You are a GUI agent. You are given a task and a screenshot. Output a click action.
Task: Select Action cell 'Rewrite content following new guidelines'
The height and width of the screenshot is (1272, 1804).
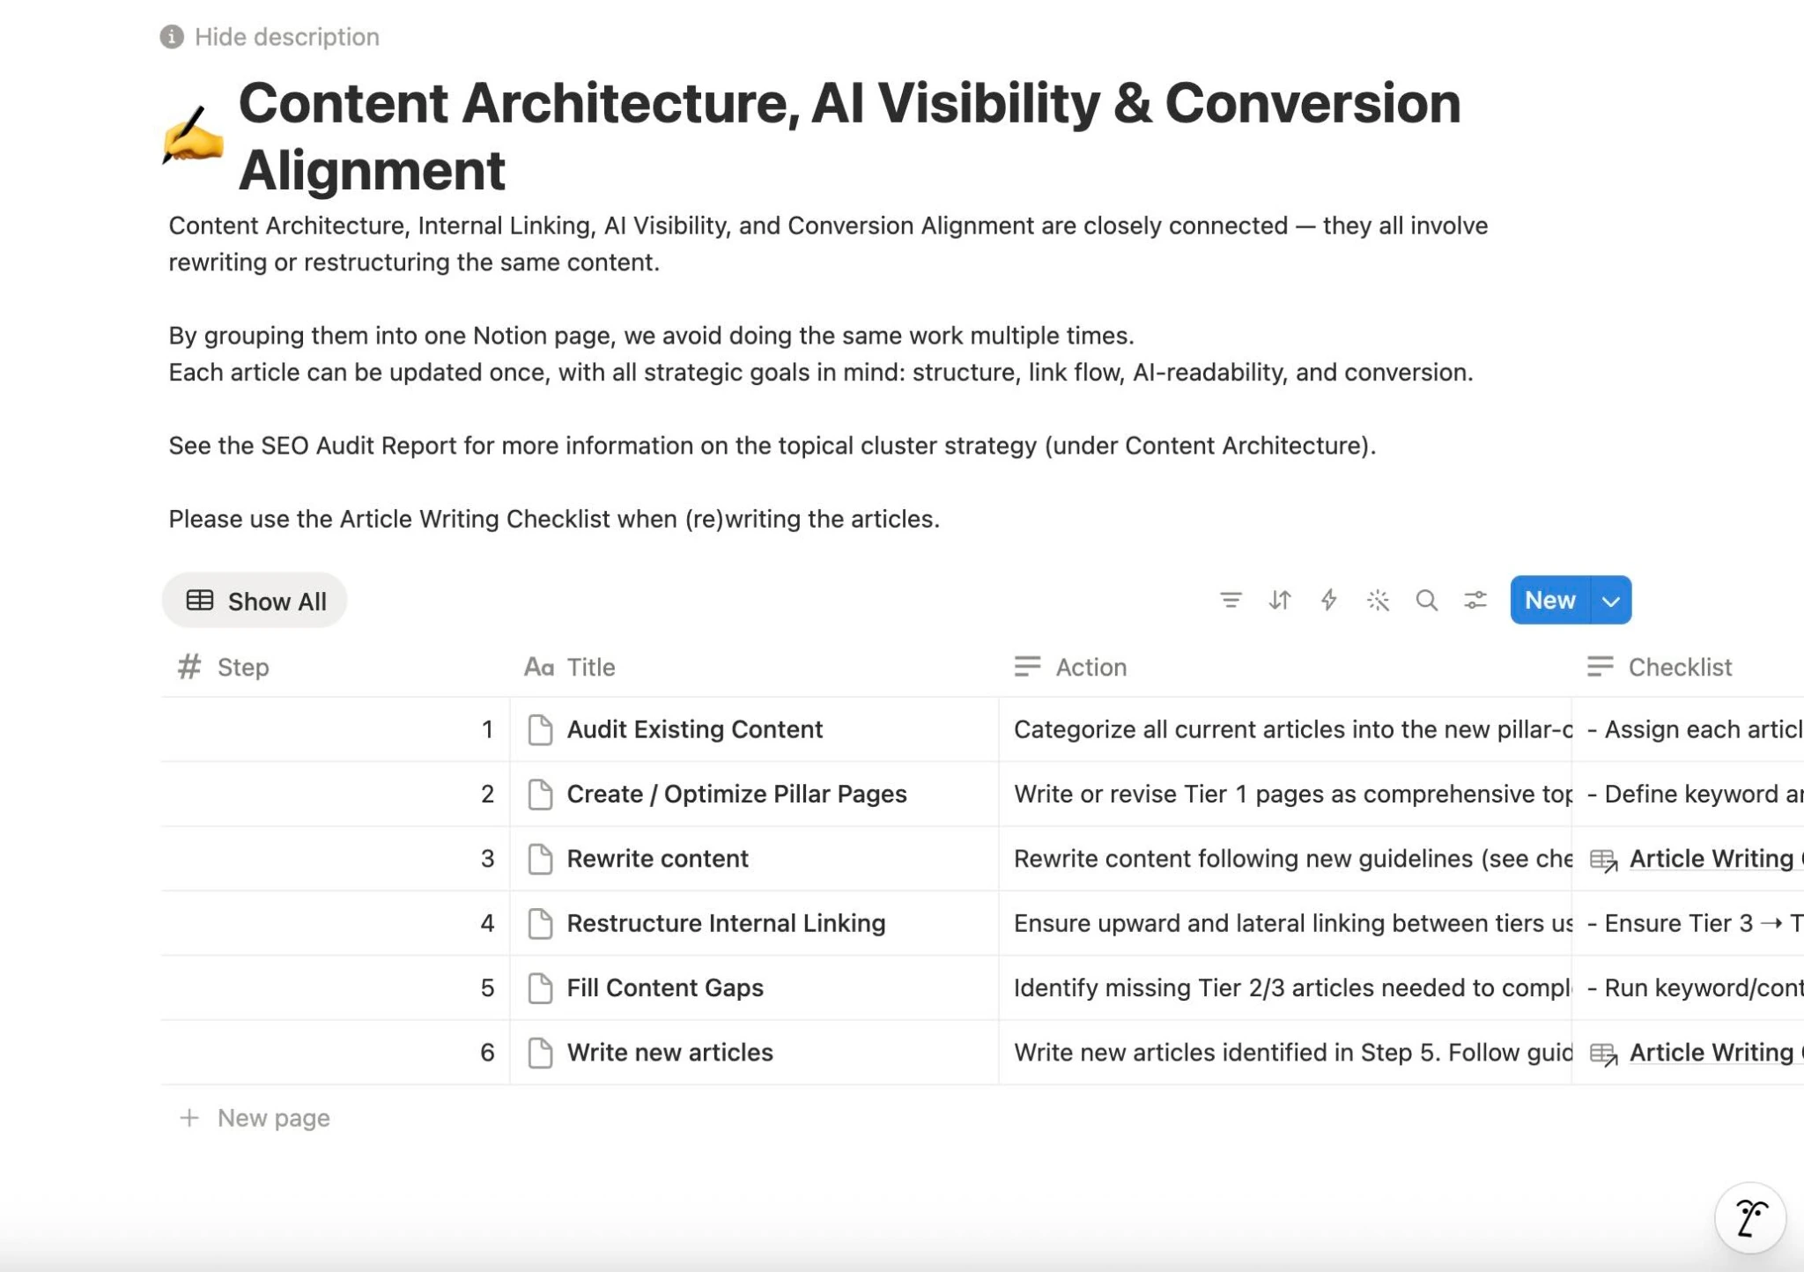(x=1285, y=859)
